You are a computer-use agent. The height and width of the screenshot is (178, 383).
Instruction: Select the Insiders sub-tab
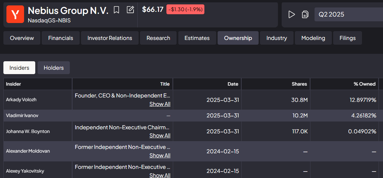pyautogui.click(x=19, y=68)
